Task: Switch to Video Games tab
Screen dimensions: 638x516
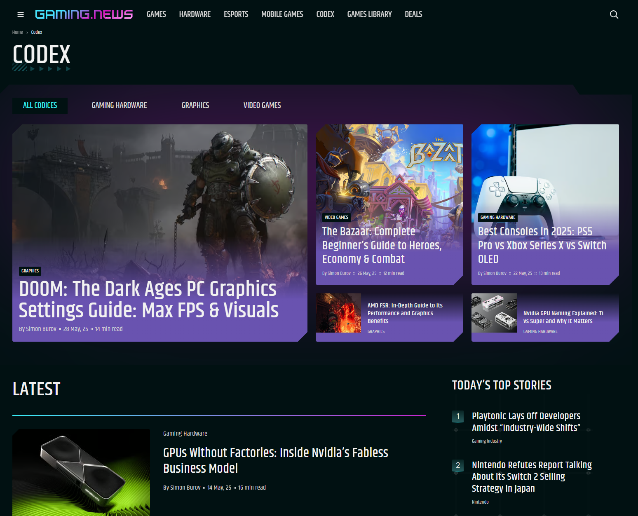Action: [262, 106]
